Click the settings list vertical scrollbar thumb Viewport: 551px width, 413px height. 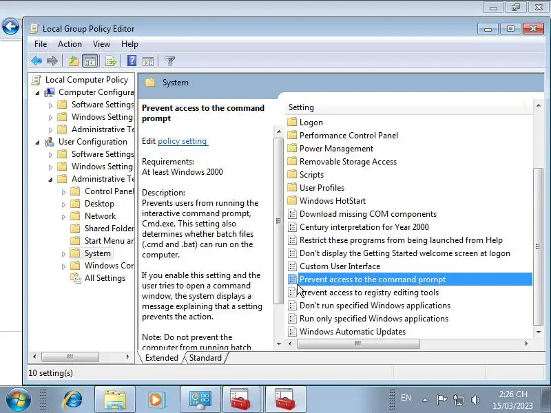pyautogui.click(x=538, y=246)
